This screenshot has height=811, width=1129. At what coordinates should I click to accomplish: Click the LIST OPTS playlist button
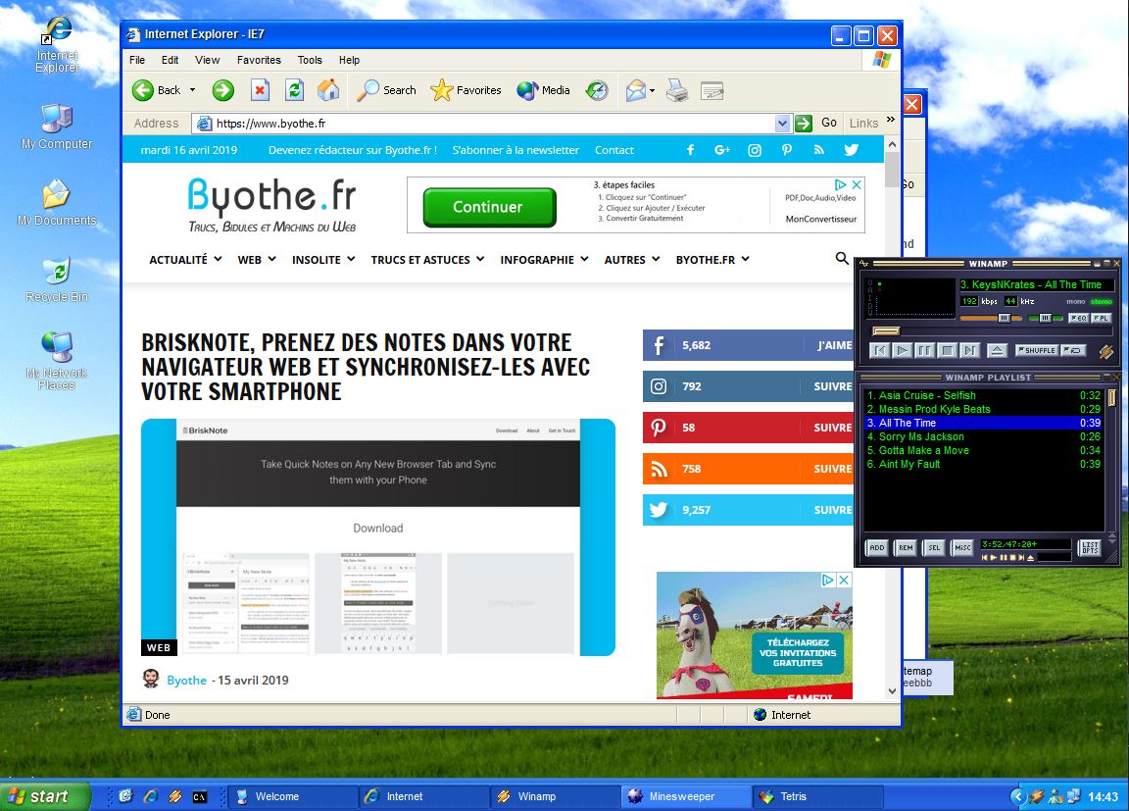point(1090,547)
